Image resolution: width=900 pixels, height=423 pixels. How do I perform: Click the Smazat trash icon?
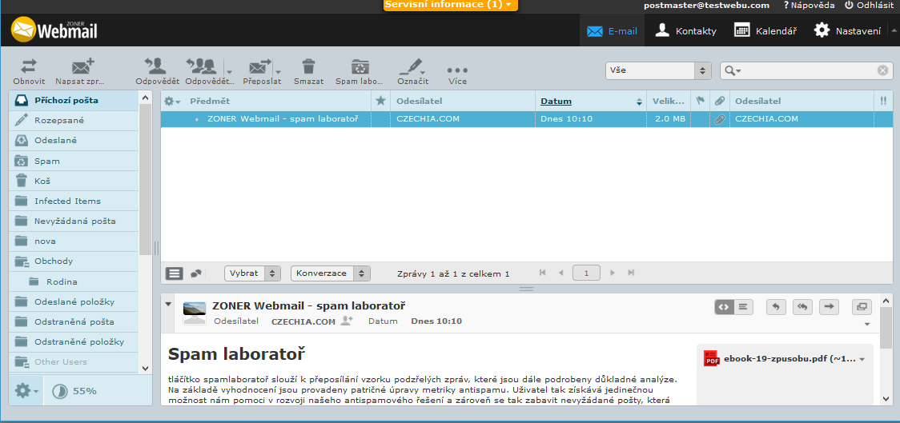(308, 67)
